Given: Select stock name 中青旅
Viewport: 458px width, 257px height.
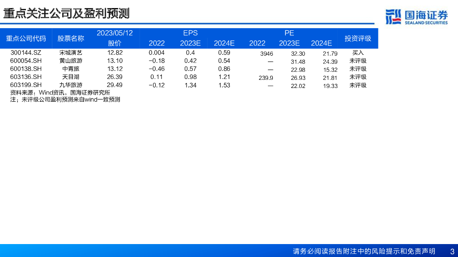Looking at the screenshot, I should click(71, 69).
